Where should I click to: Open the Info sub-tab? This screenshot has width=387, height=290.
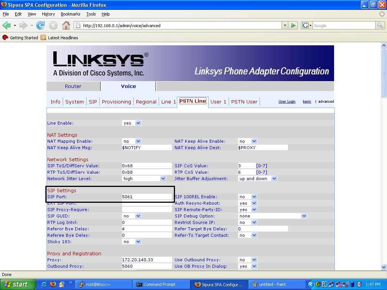point(55,102)
